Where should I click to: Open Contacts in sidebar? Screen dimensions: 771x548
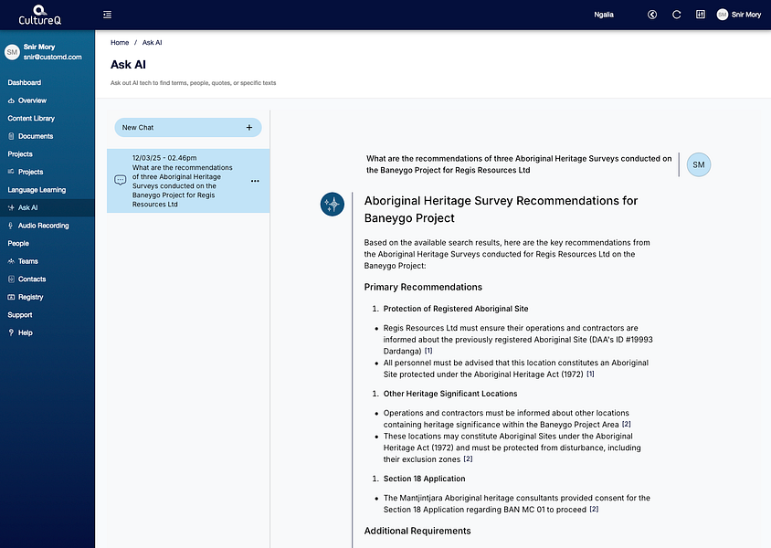tap(32, 279)
